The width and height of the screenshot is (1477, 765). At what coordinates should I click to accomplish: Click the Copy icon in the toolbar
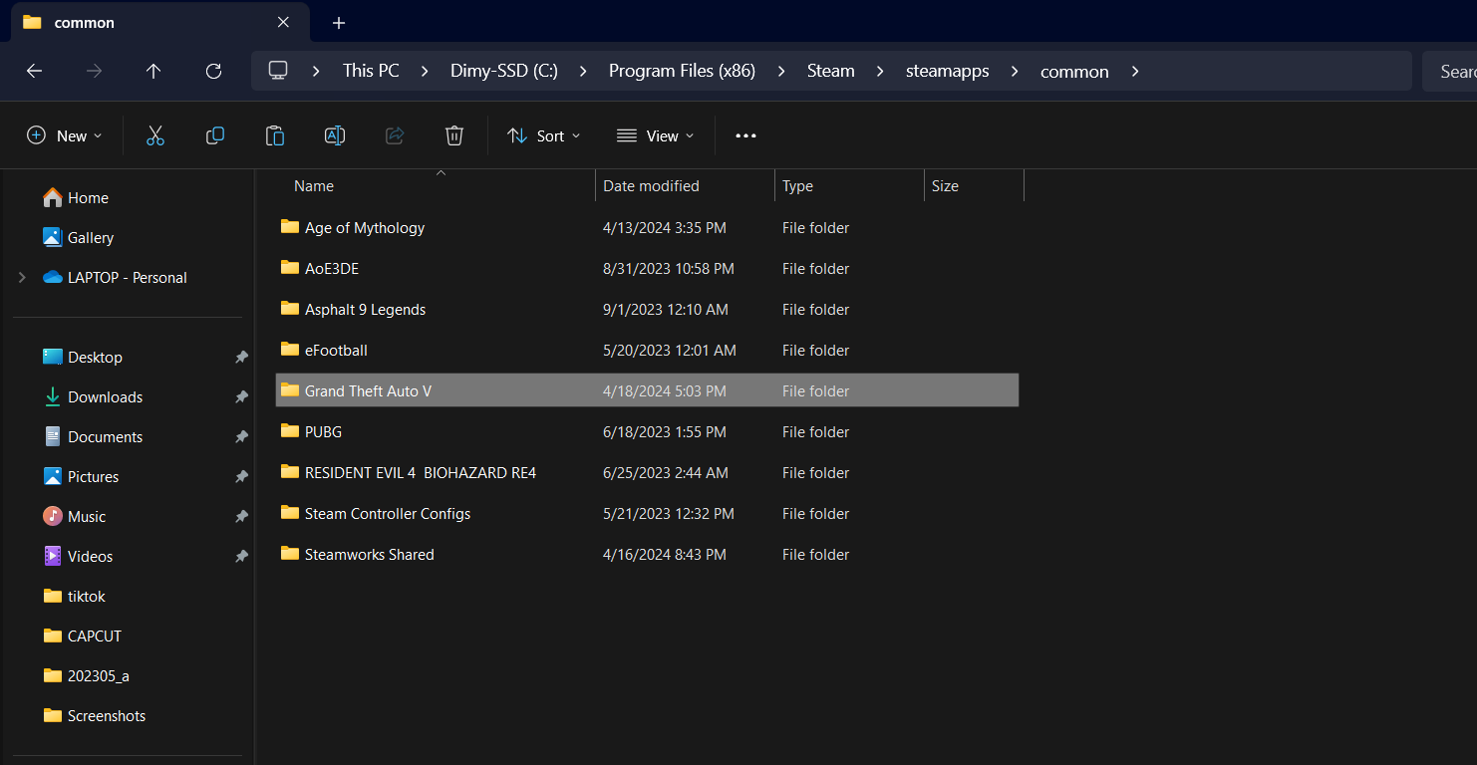click(x=214, y=134)
